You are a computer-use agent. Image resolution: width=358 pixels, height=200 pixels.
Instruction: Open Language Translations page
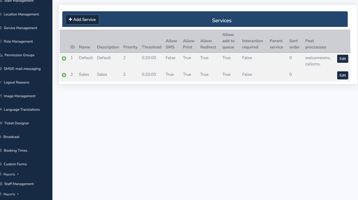(x=22, y=110)
